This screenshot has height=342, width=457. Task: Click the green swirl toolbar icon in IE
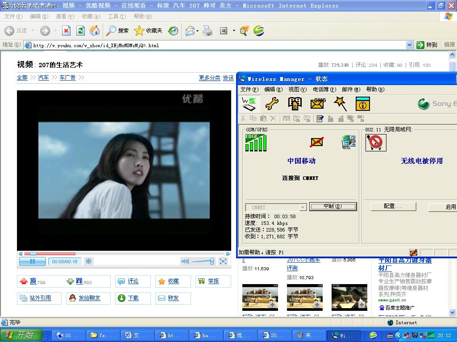point(259,31)
